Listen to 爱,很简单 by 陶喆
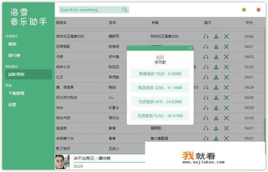268x172 pixels. [206, 87]
